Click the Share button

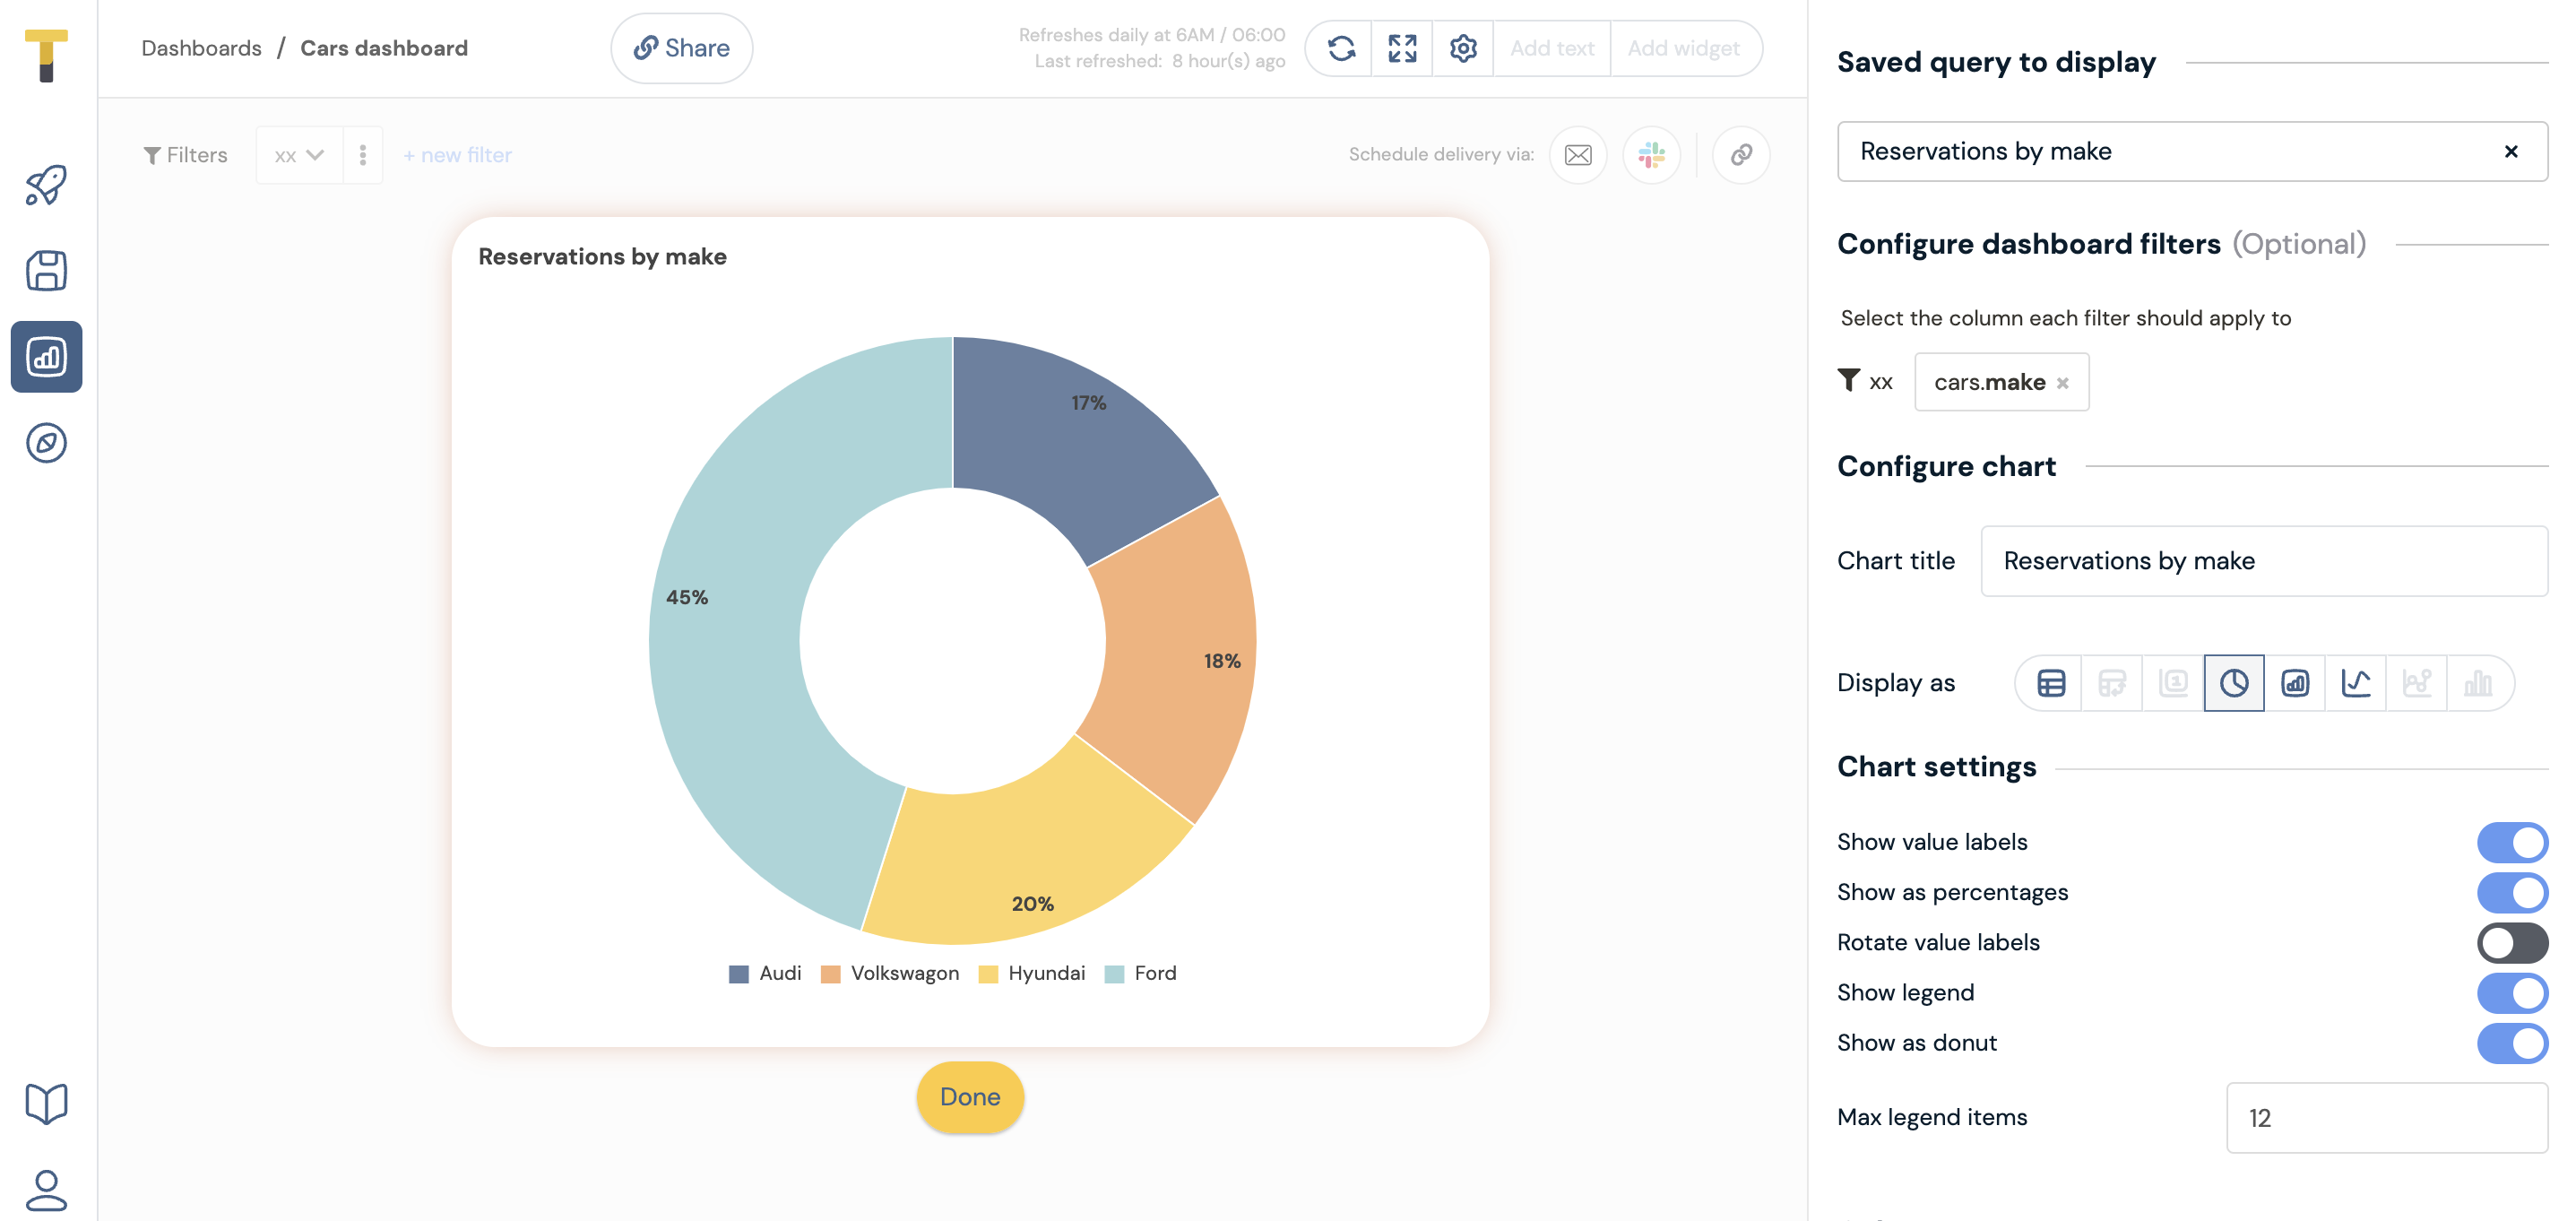(681, 48)
